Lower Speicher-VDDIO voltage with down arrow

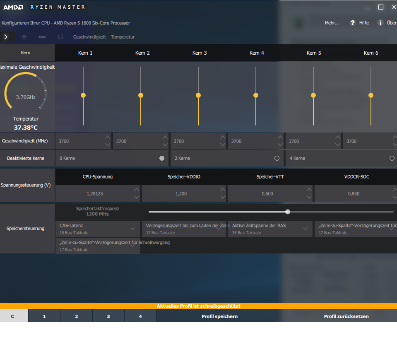pyautogui.click(x=223, y=197)
